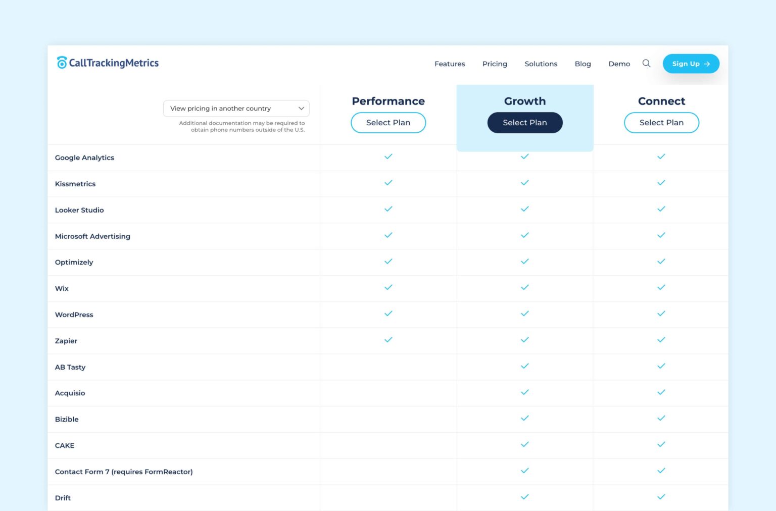Click the Sign Up button
776x511 pixels.
[691, 64]
